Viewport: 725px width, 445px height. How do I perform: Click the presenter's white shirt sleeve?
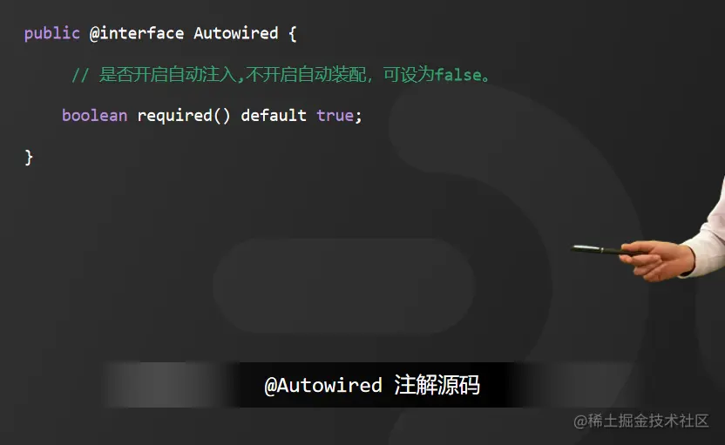pyautogui.click(x=706, y=236)
